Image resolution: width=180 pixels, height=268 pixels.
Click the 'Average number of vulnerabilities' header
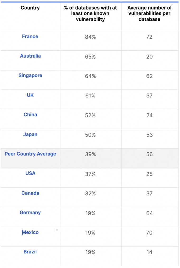[x=149, y=13]
